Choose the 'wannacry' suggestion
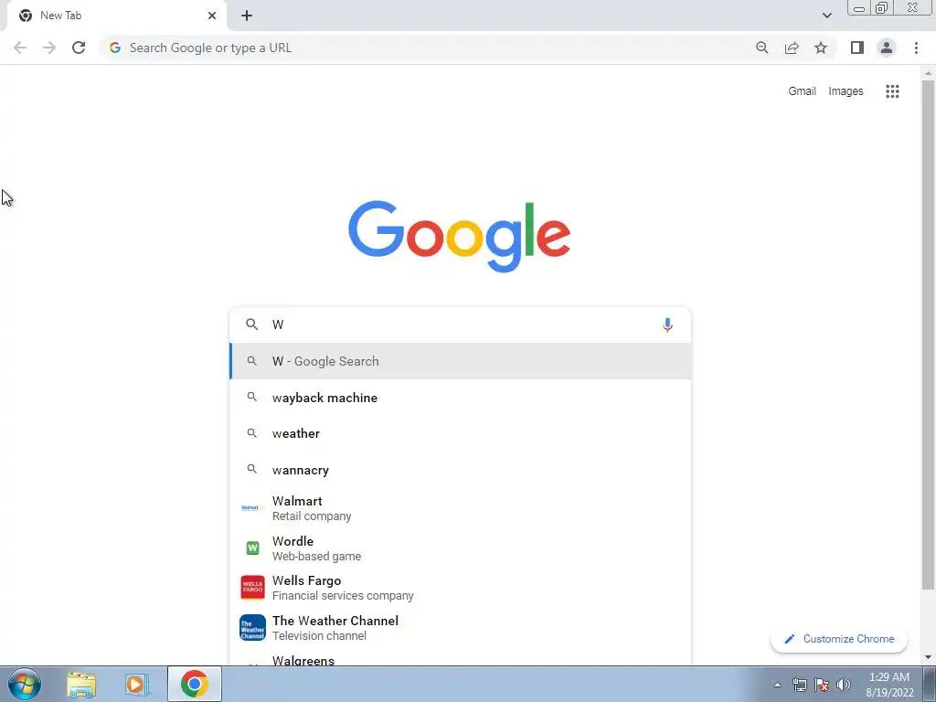This screenshot has width=936, height=702. 461,470
